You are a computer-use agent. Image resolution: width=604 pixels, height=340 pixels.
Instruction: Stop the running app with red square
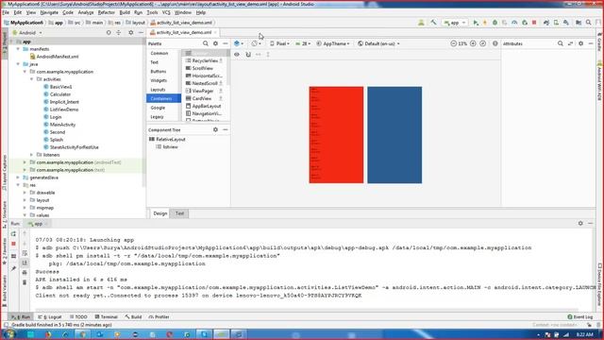(534, 23)
